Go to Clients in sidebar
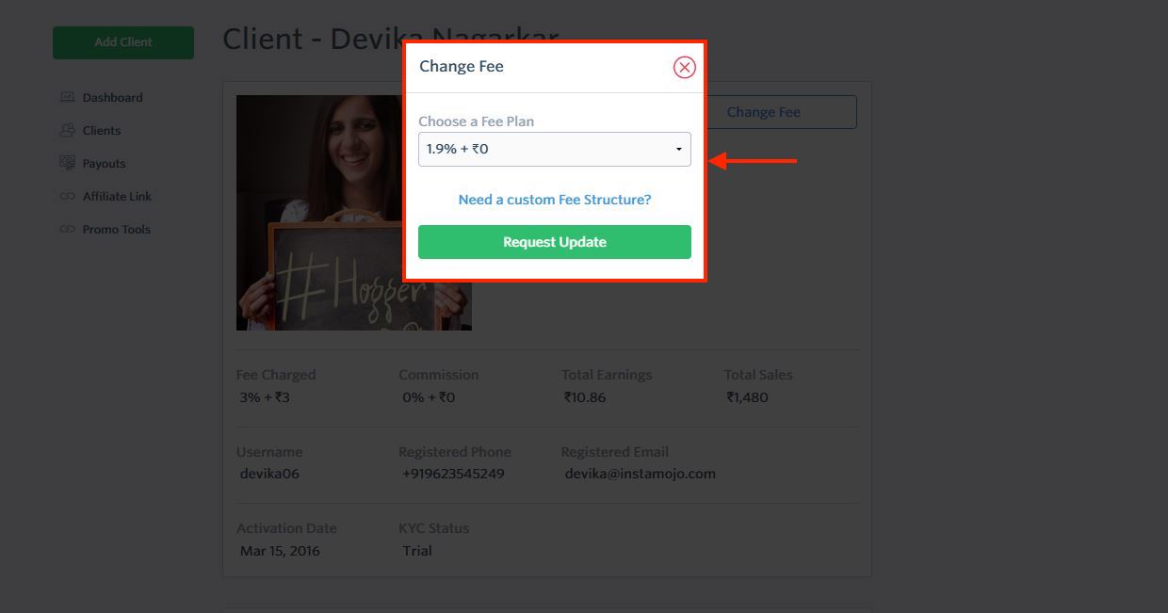1168x613 pixels. tap(102, 130)
